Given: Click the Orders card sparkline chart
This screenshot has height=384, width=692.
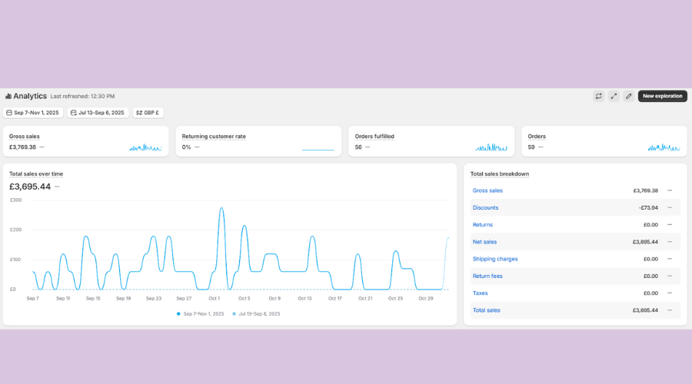Looking at the screenshot, I should point(664,147).
